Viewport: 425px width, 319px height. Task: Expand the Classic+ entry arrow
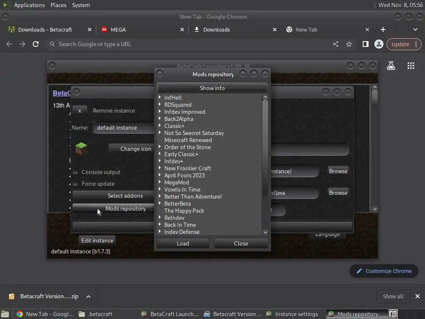tap(160, 125)
